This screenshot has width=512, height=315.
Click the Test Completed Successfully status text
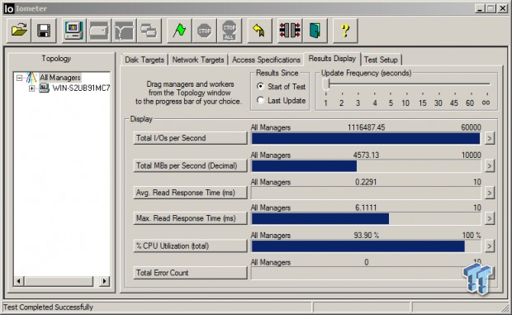(49, 308)
